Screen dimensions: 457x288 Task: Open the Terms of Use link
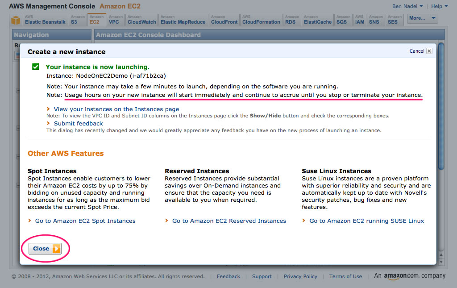tap(346, 276)
